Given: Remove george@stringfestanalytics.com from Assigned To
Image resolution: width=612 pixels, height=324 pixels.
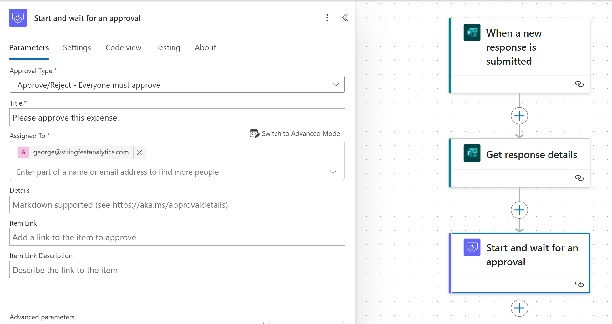Looking at the screenshot, I should click(139, 152).
